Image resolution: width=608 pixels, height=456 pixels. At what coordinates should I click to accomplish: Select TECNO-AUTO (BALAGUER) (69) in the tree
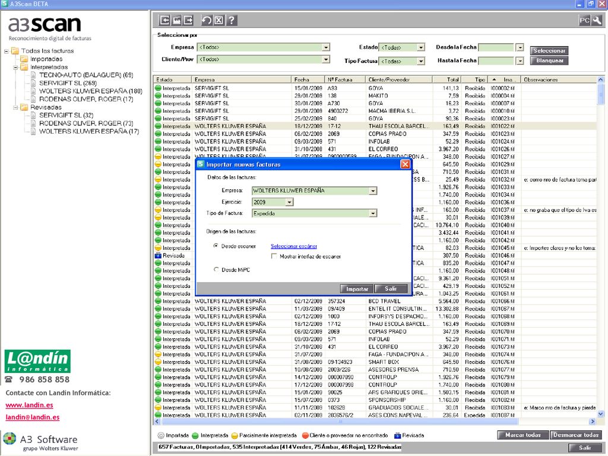[86, 75]
